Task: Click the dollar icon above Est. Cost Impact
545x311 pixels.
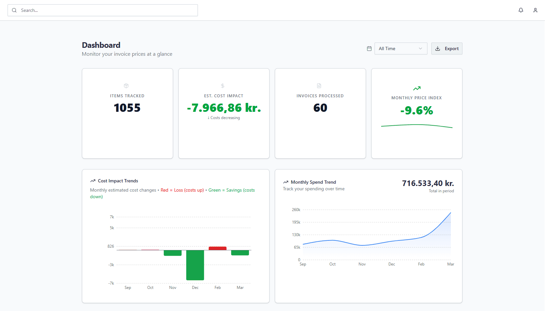Action: pyautogui.click(x=223, y=85)
